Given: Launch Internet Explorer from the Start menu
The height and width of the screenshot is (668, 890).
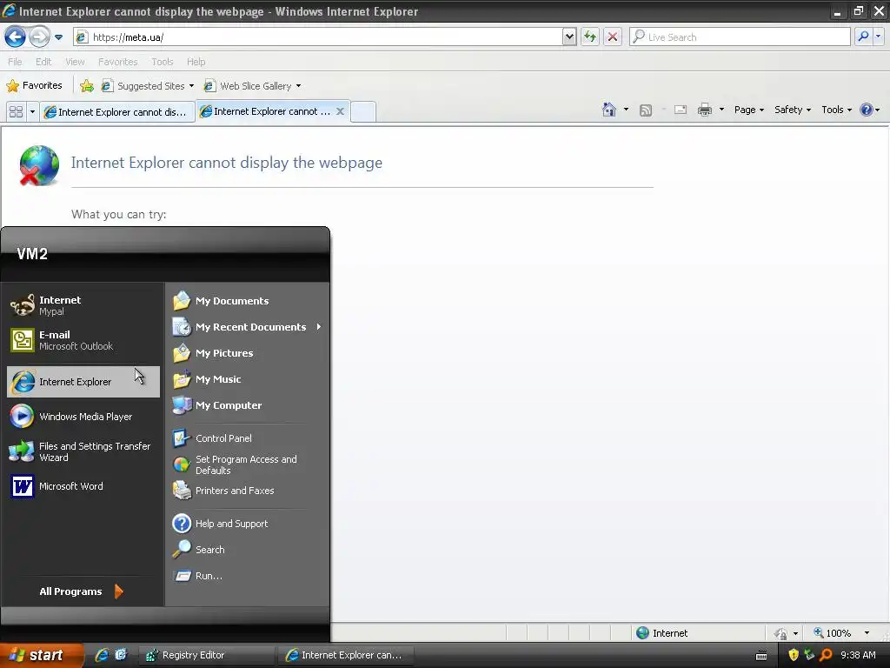Looking at the screenshot, I should 83,382.
